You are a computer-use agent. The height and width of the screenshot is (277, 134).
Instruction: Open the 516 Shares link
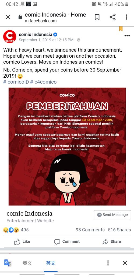click(x=119, y=230)
